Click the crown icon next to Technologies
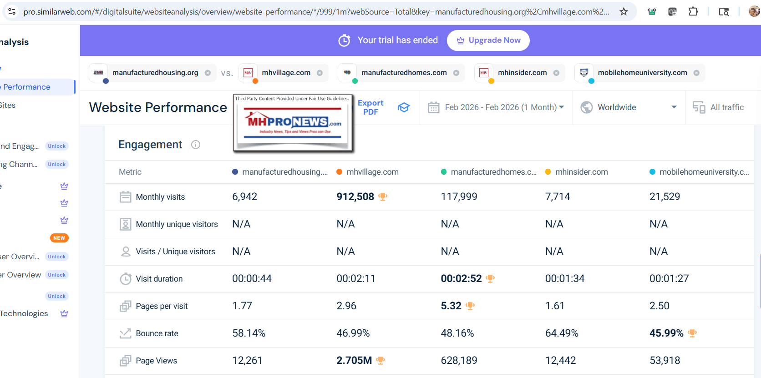This screenshot has width=761, height=378. (x=64, y=313)
